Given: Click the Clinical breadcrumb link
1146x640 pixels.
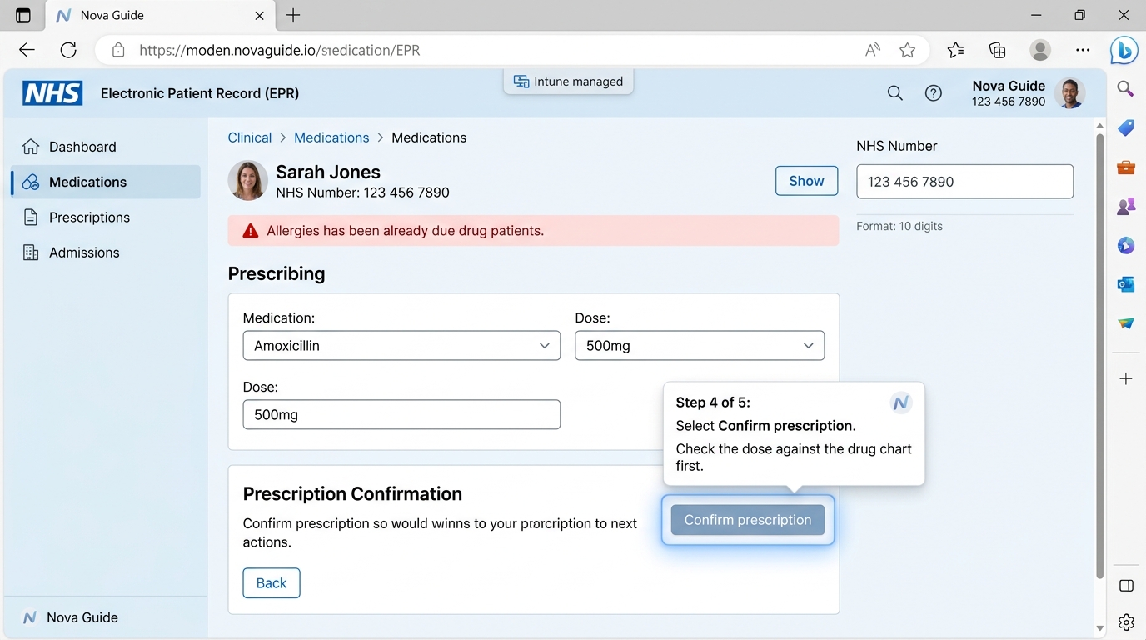Looking at the screenshot, I should tap(250, 137).
